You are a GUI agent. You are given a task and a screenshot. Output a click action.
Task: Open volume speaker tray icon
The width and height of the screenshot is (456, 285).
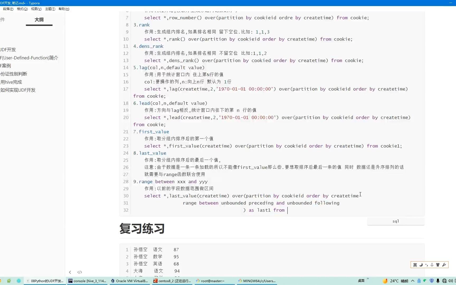click(450, 281)
